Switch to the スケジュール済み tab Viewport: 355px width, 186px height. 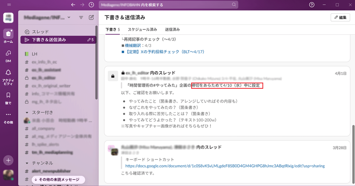pyautogui.click(x=142, y=29)
